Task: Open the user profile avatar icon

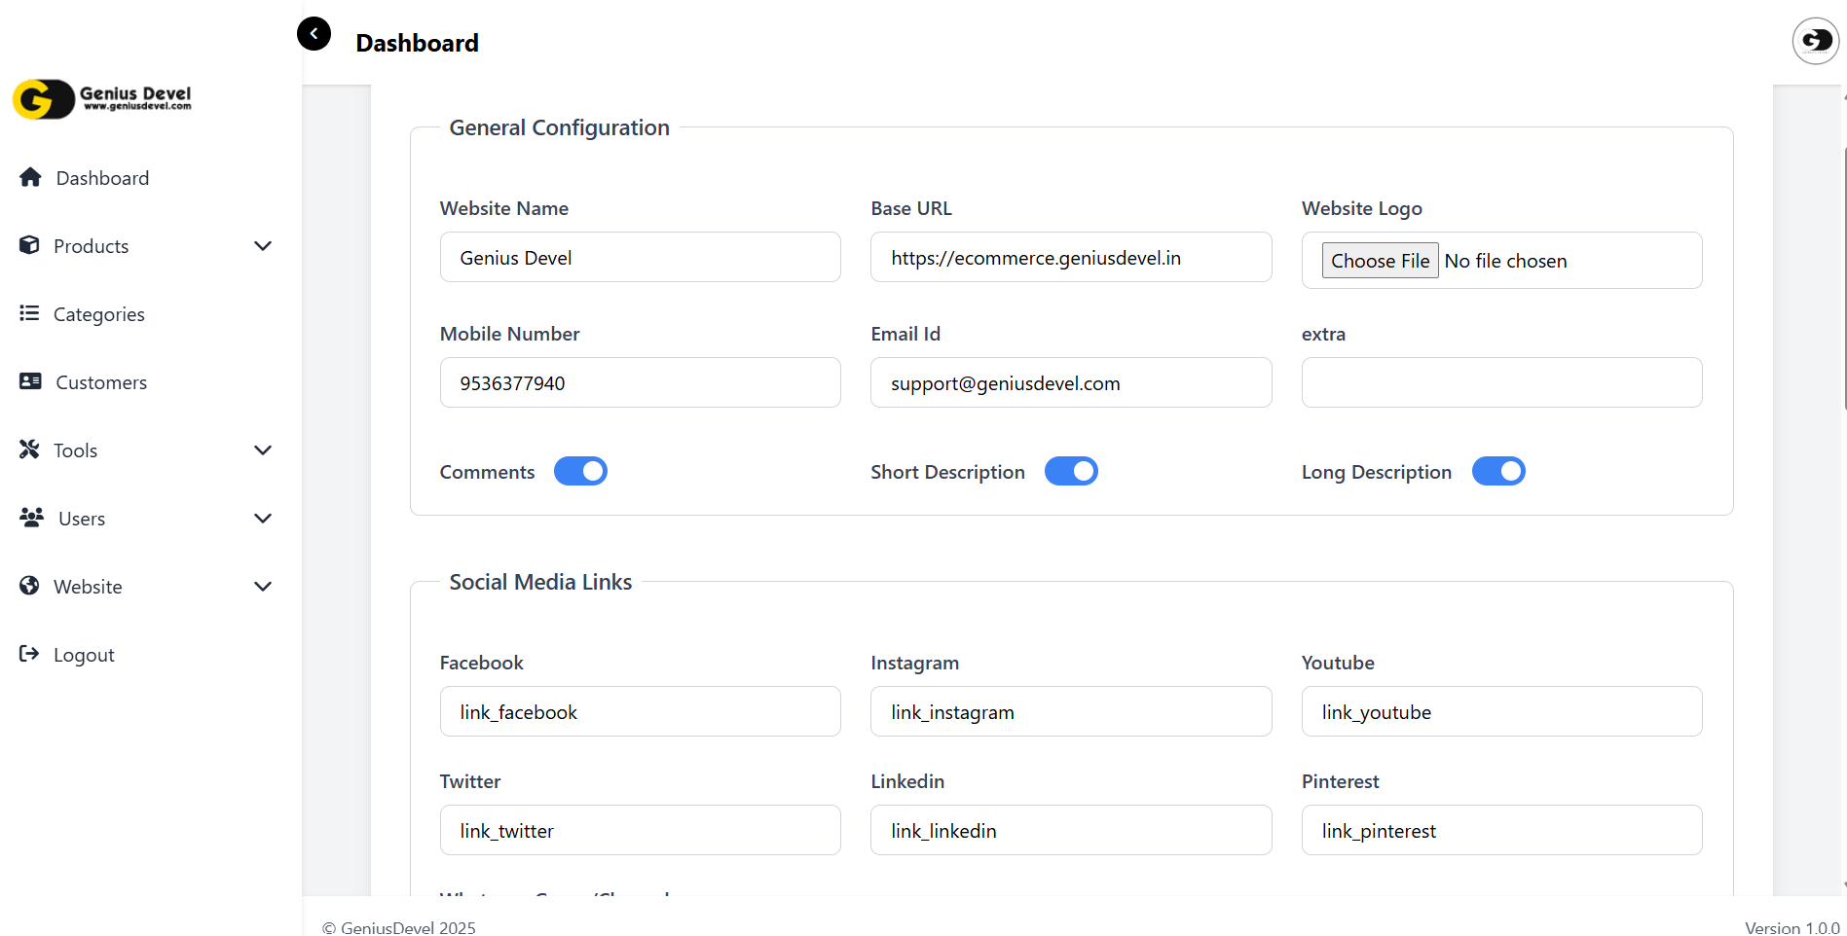Action: (x=1815, y=41)
